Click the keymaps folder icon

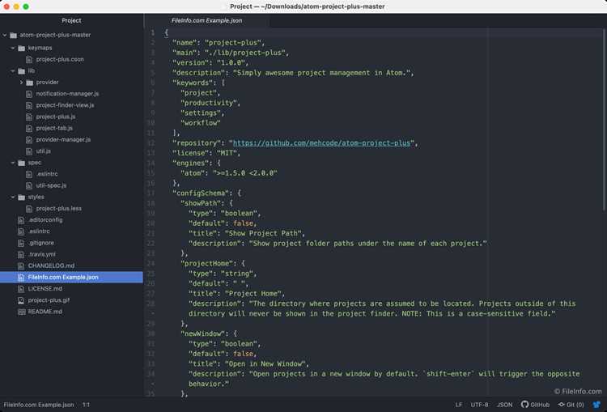(x=21, y=48)
